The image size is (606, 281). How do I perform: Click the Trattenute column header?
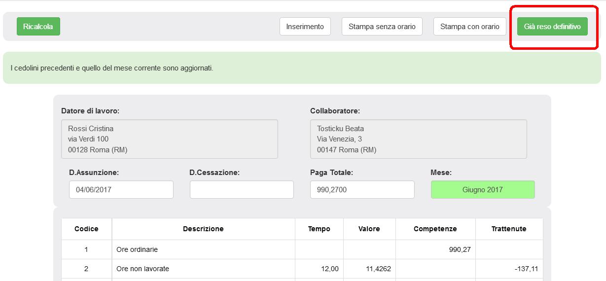pyautogui.click(x=508, y=229)
